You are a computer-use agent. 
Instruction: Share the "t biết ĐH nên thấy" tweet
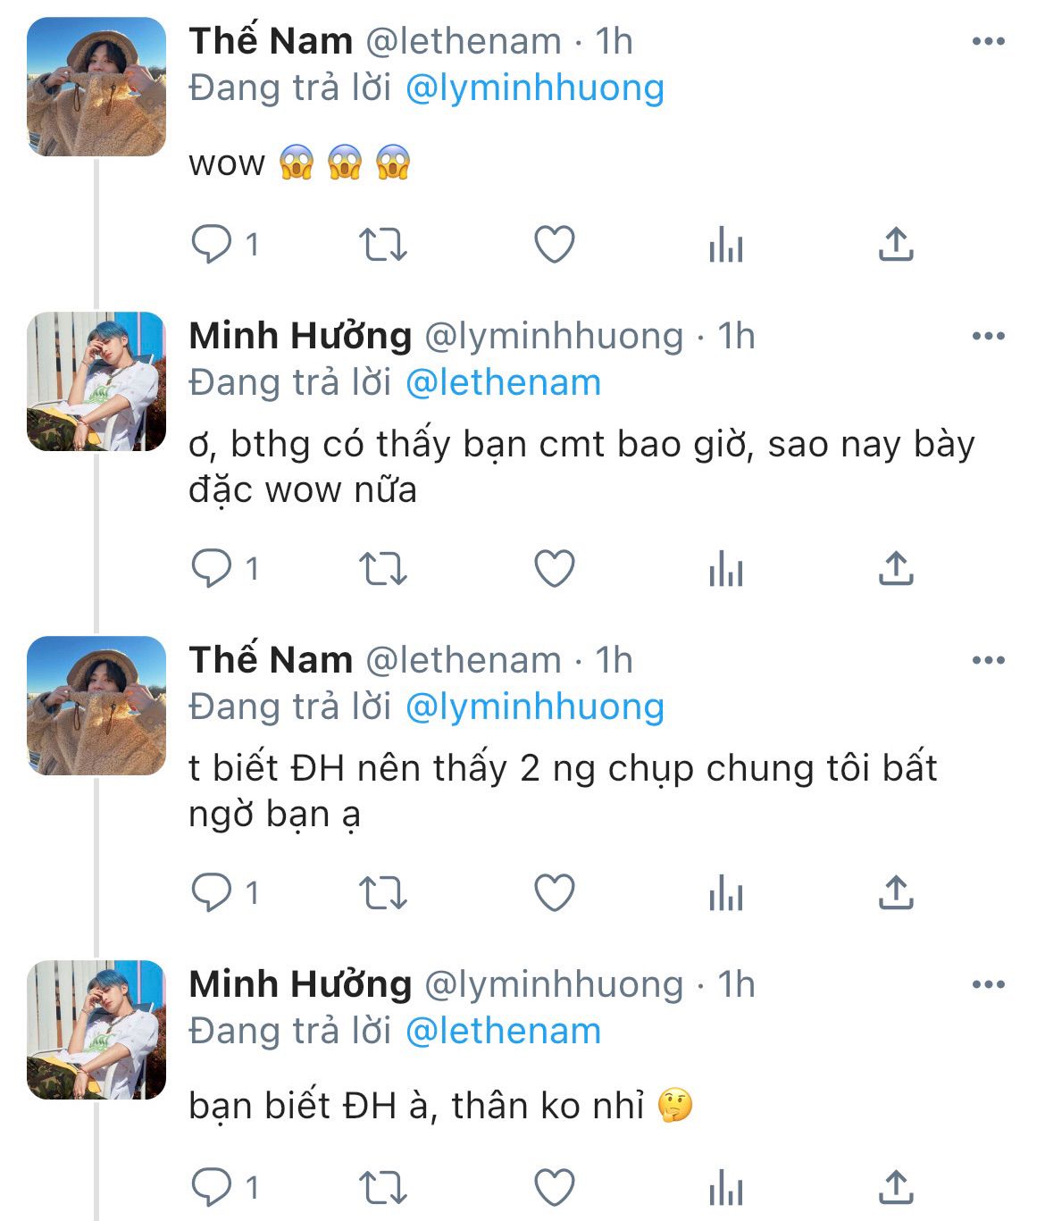coord(896,892)
